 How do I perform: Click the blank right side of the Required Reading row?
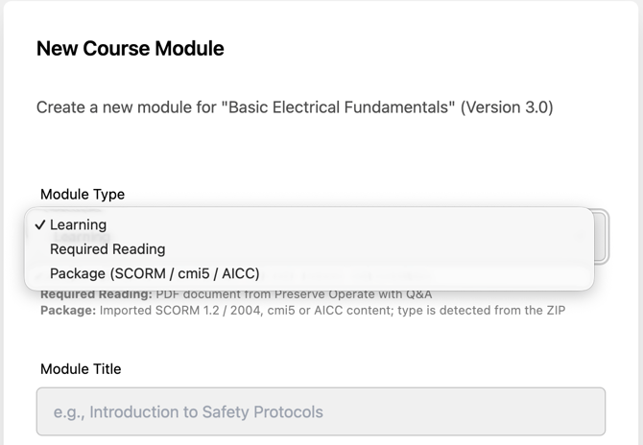pos(379,249)
